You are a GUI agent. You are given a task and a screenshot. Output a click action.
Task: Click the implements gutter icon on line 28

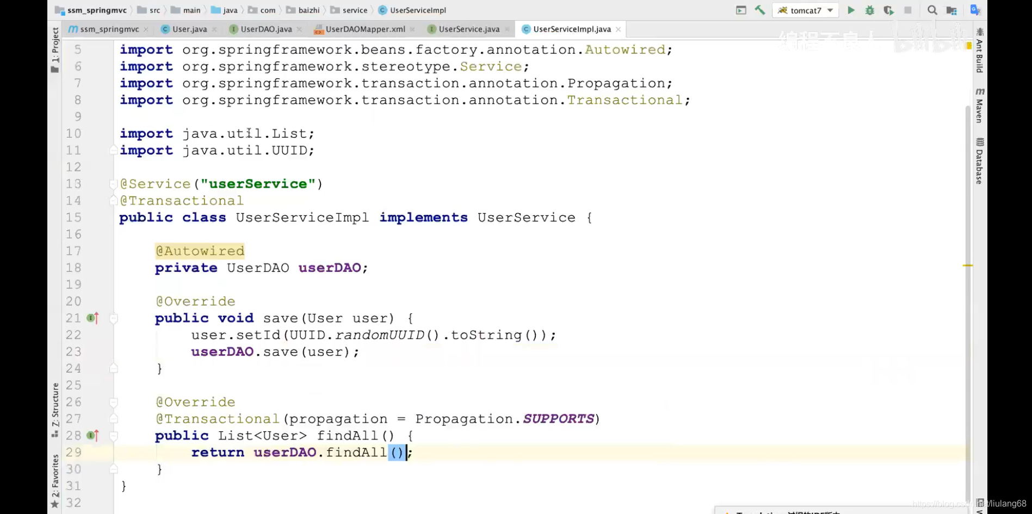pyautogui.click(x=93, y=435)
